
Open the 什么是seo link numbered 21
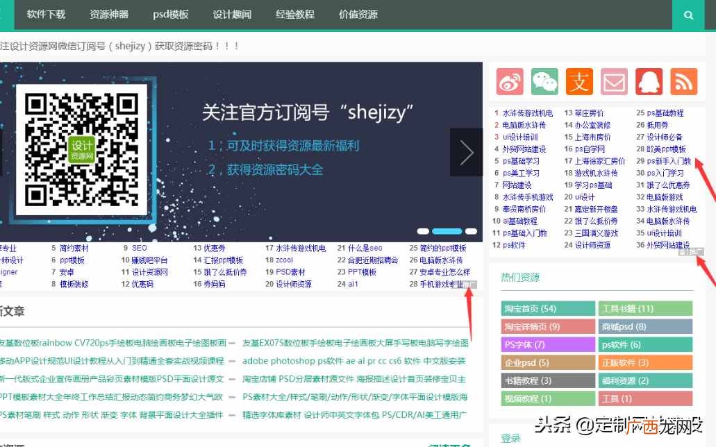pos(365,248)
